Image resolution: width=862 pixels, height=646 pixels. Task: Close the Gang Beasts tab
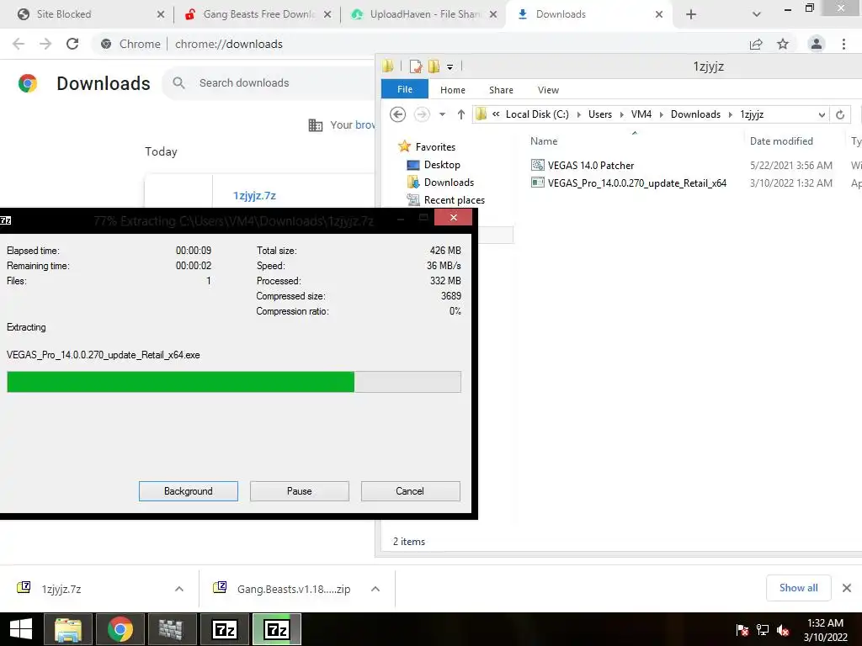pyautogui.click(x=327, y=14)
